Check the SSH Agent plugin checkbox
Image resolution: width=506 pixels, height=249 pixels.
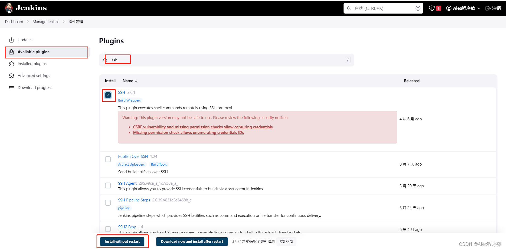(x=108, y=185)
